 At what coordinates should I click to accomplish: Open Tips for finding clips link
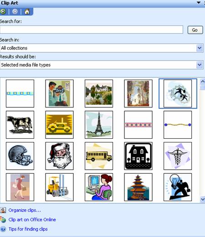(x=28, y=229)
